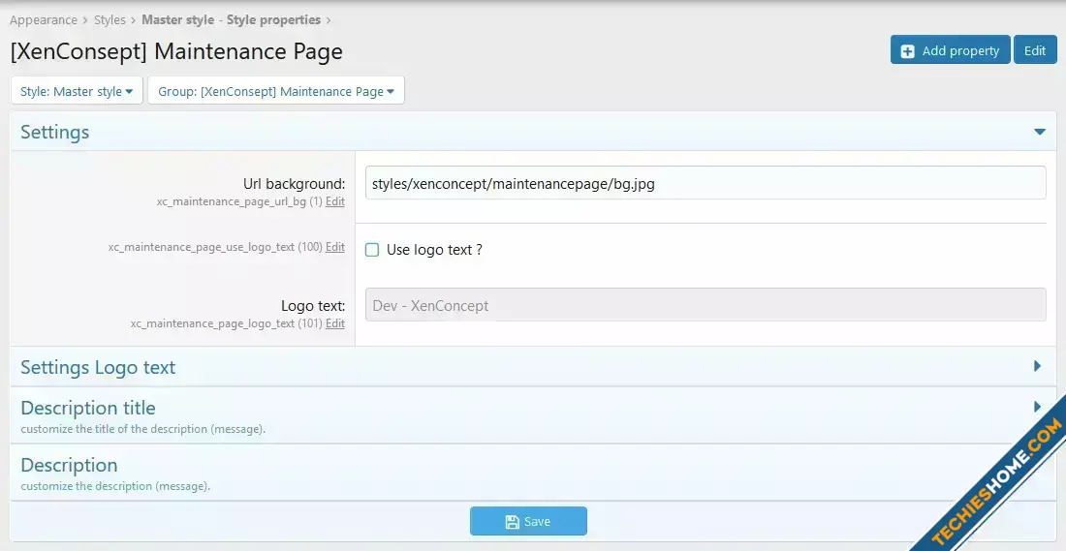Click the Edit button beside Add property
The height and width of the screenshot is (551, 1066).
pos(1035,50)
